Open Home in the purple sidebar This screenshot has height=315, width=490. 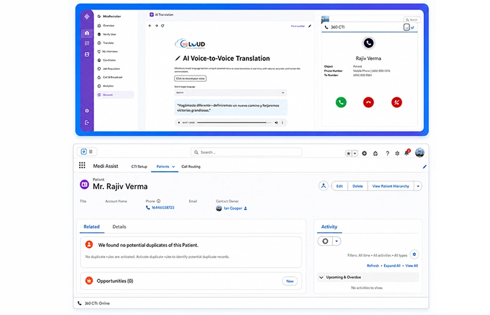(x=87, y=33)
